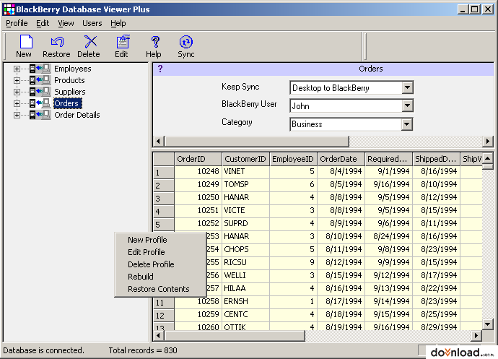Click the CENTC customer cell
The height and width of the screenshot is (359, 498).
tap(245, 315)
